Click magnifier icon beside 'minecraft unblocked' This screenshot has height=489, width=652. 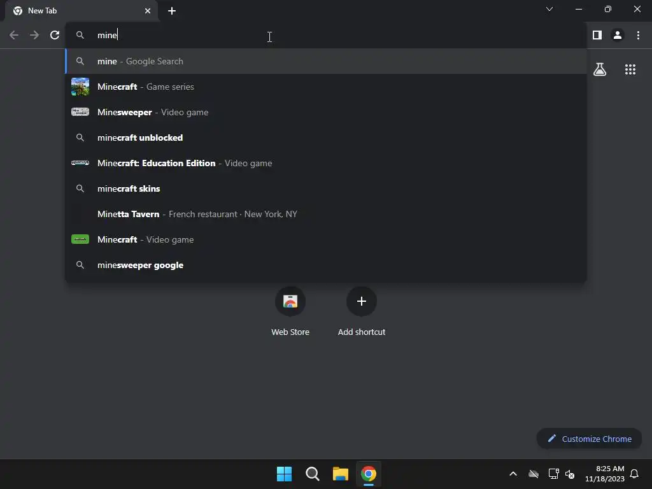[x=80, y=138]
